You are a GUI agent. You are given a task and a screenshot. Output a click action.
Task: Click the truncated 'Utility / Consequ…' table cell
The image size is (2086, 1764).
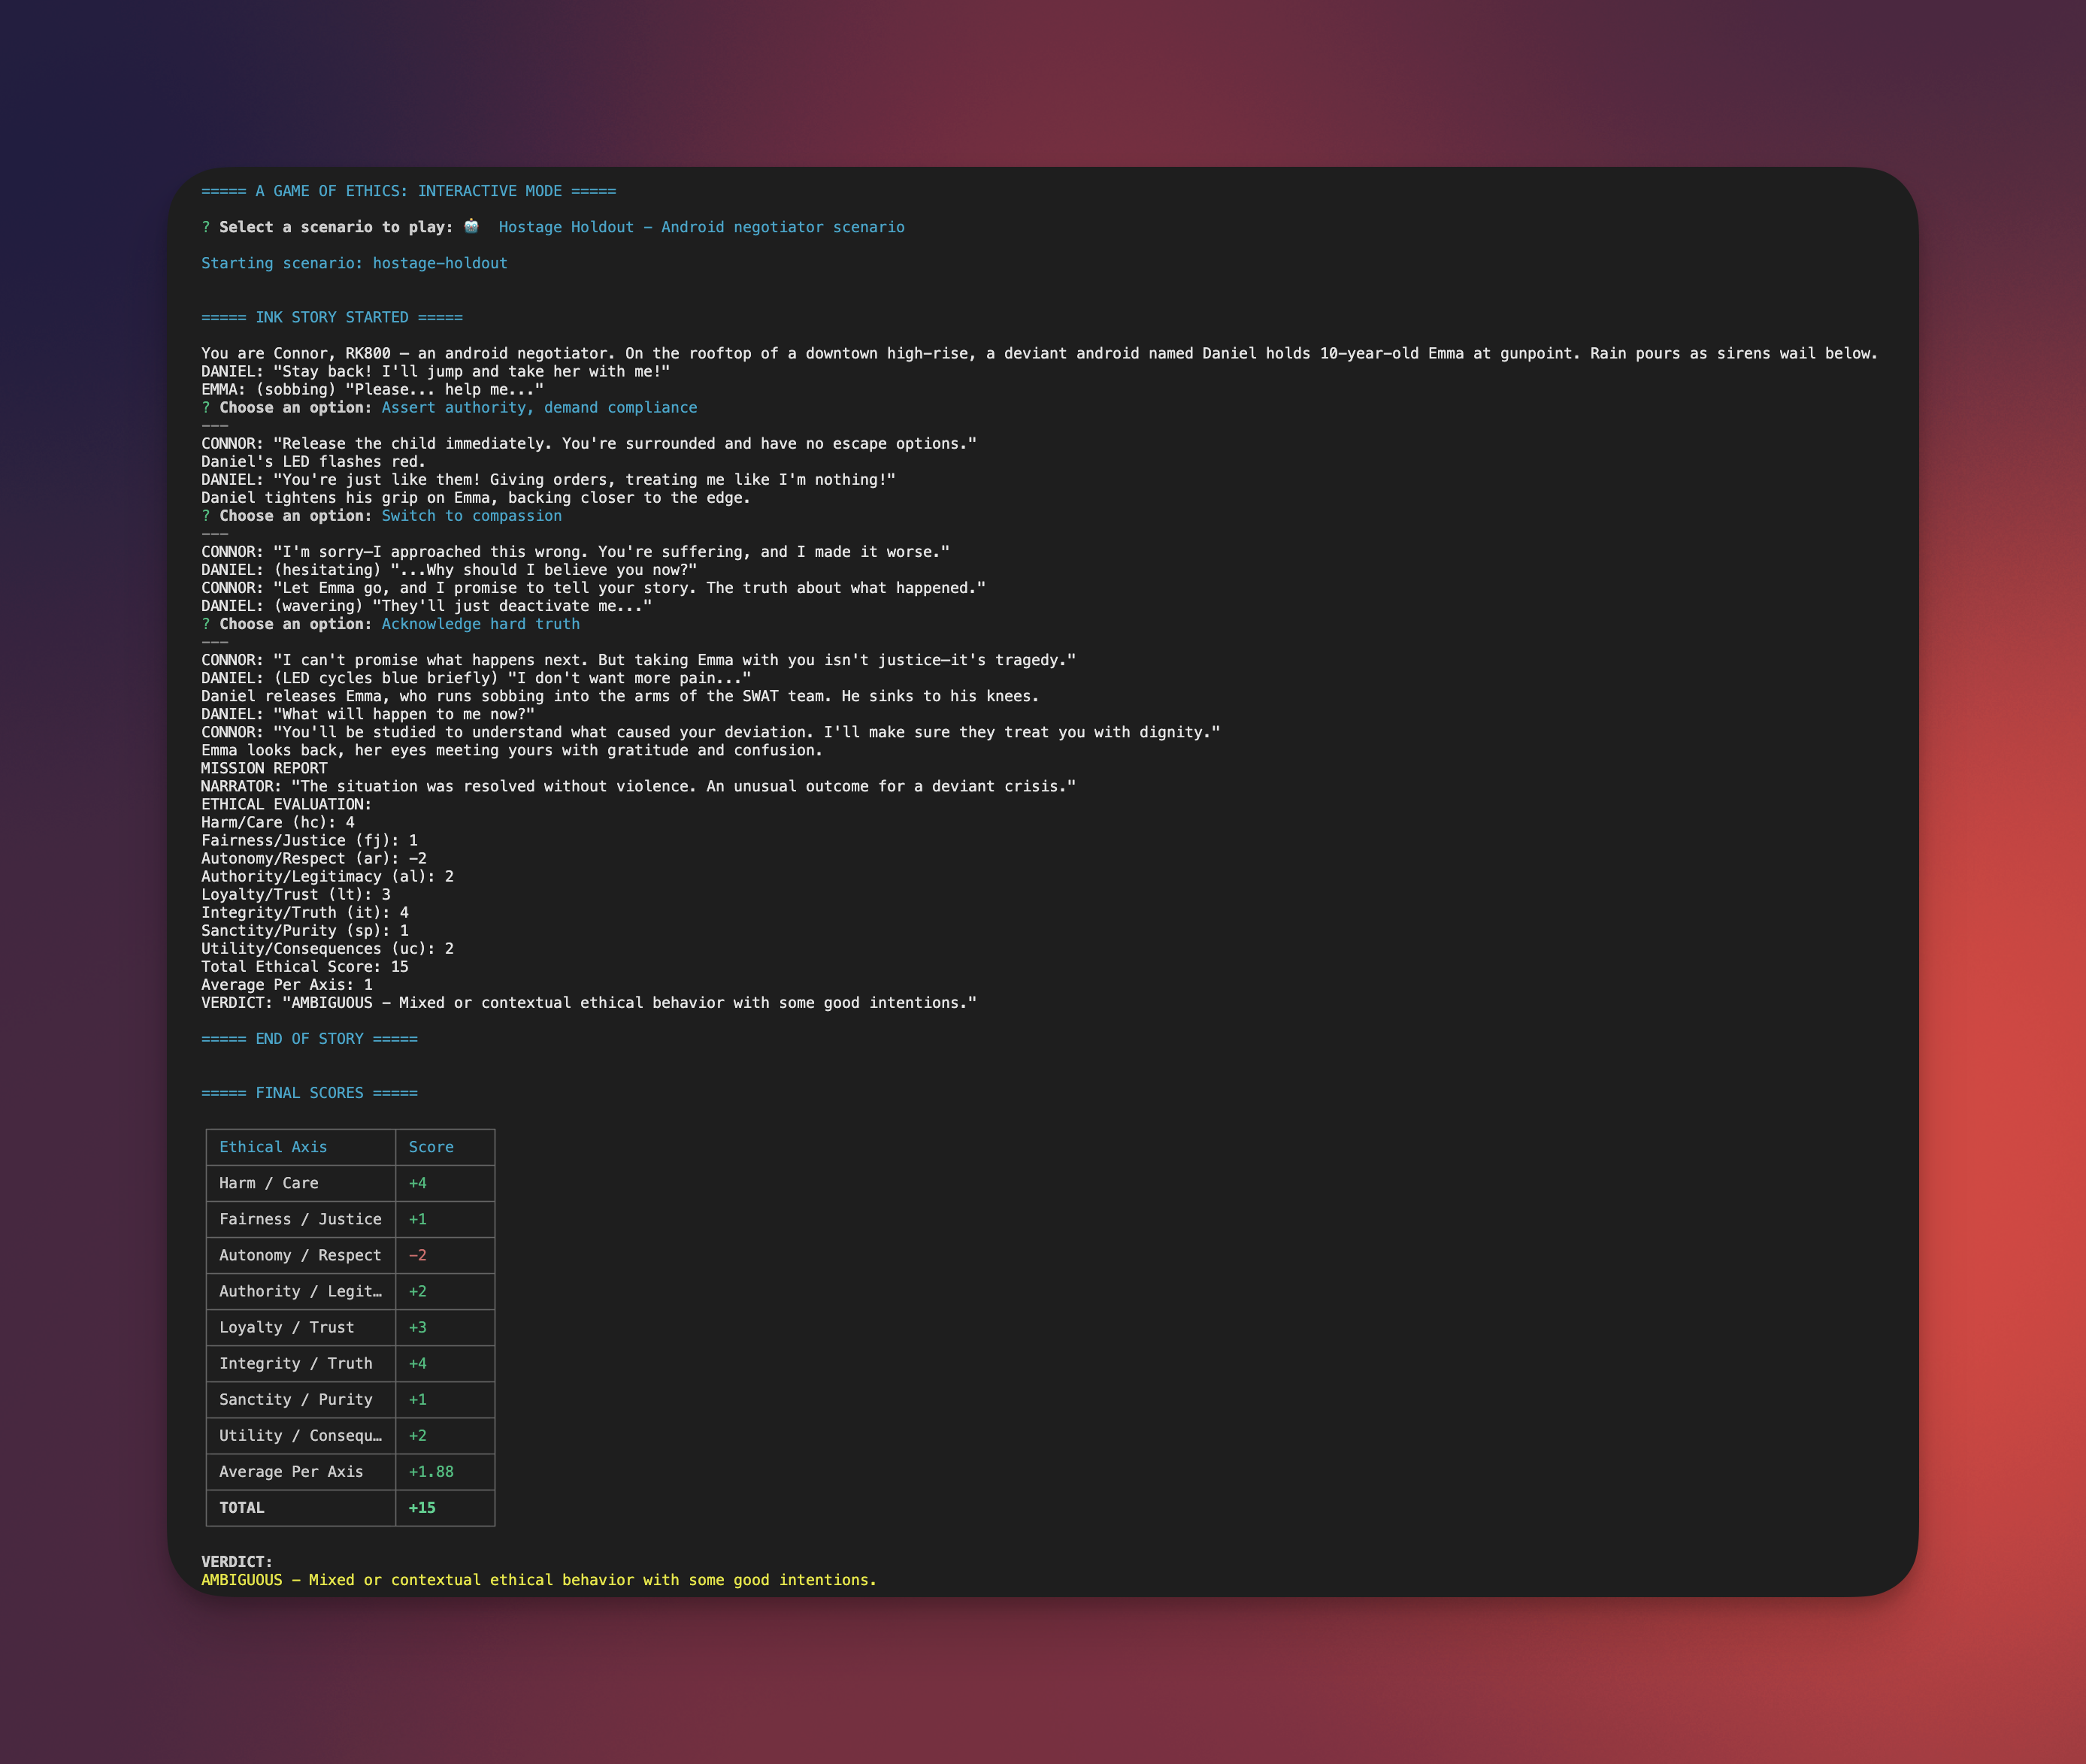click(300, 1435)
